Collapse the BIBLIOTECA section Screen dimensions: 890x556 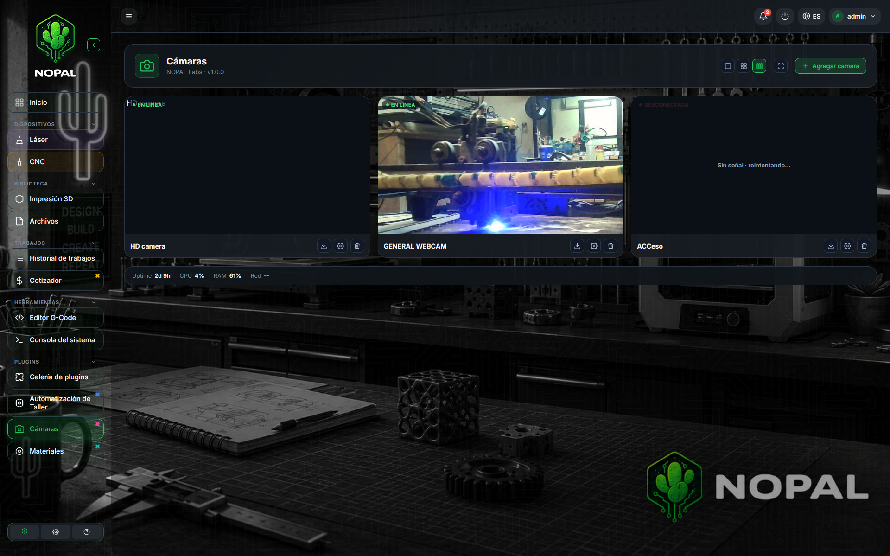tap(94, 184)
